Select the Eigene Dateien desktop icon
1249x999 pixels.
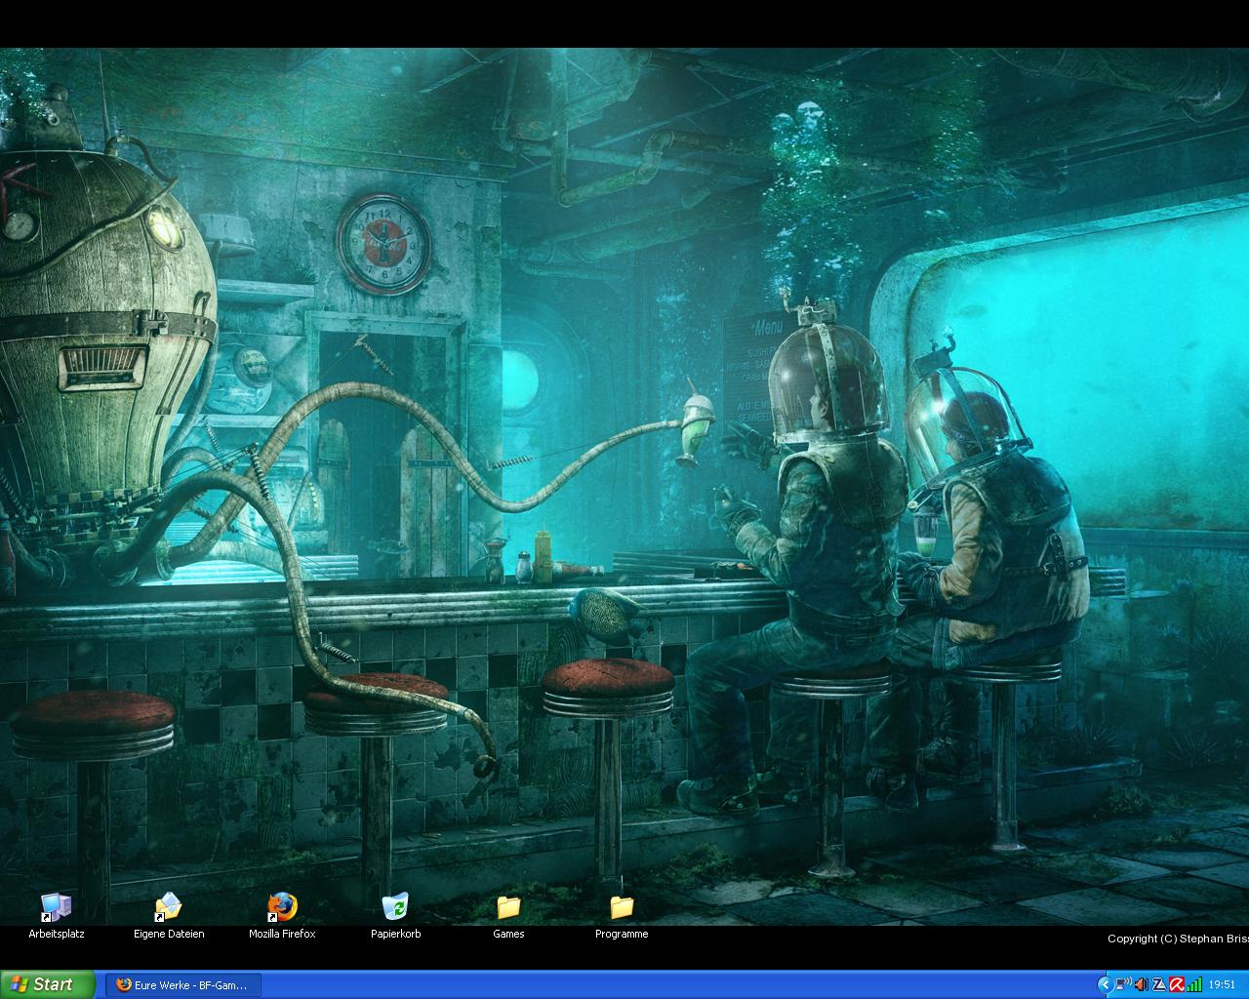pyautogui.click(x=169, y=916)
